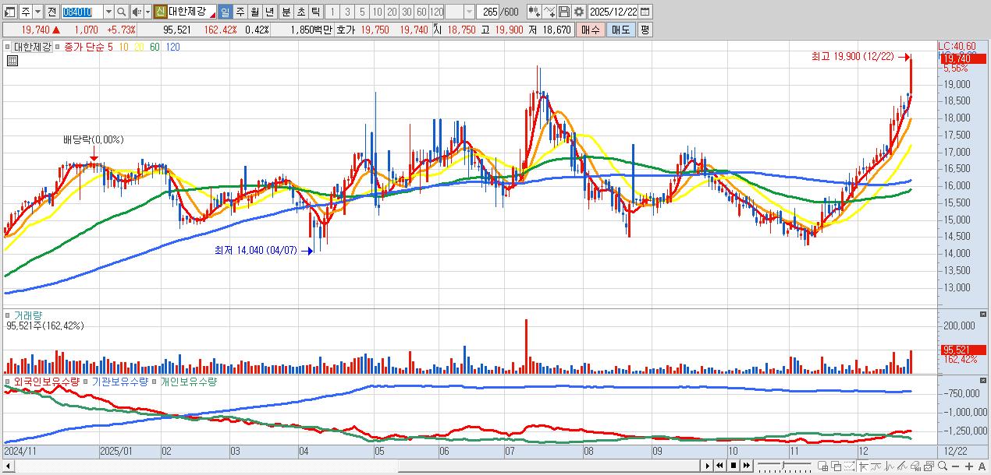The image size is (991, 475).
Task: Click the dashed rectangle chart icon
Action: (849, 466)
